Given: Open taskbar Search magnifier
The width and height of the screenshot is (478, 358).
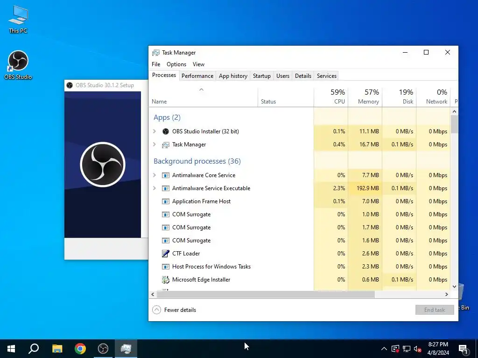Looking at the screenshot, I should tap(34, 349).
